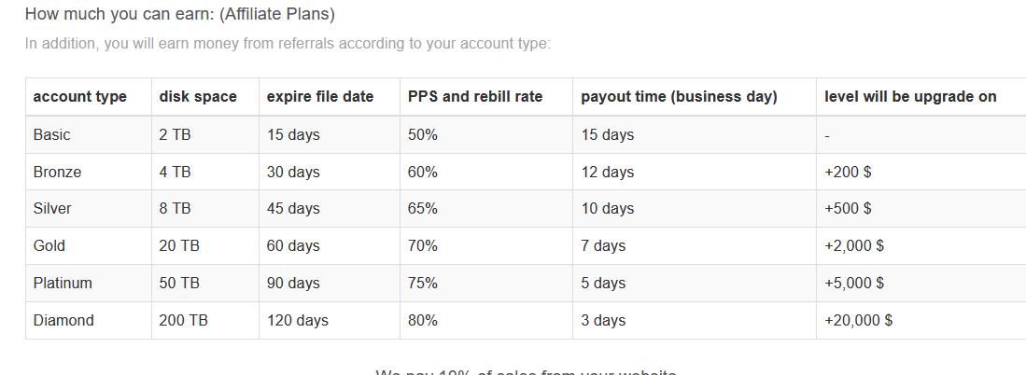
Task: Click the 'disk space' column header
Action: (x=205, y=97)
